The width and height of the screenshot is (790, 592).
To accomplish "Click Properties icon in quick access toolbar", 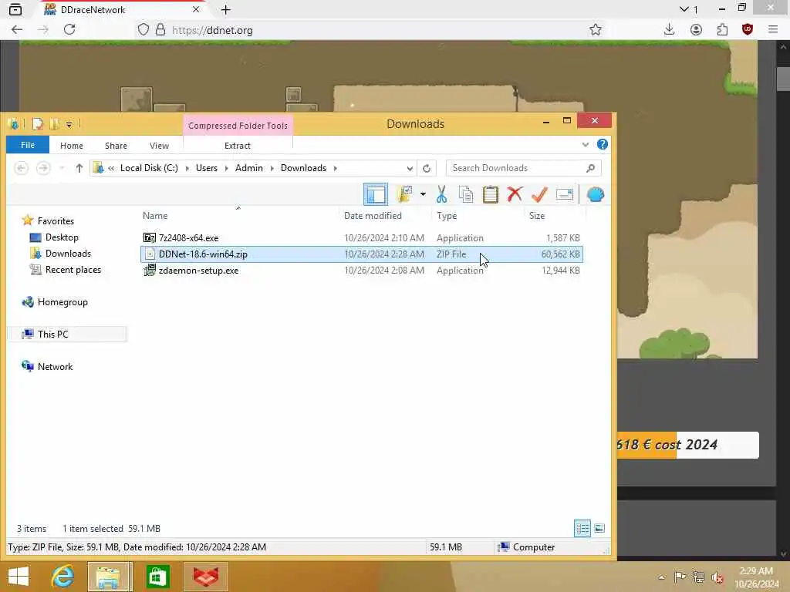I will click(39, 124).
